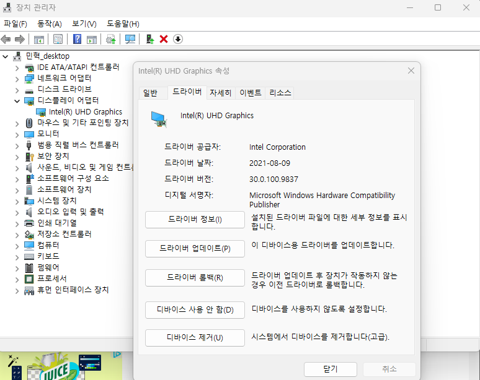Expand 컴퓨터 node chevron
The height and width of the screenshot is (380, 480).
(17, 246)
